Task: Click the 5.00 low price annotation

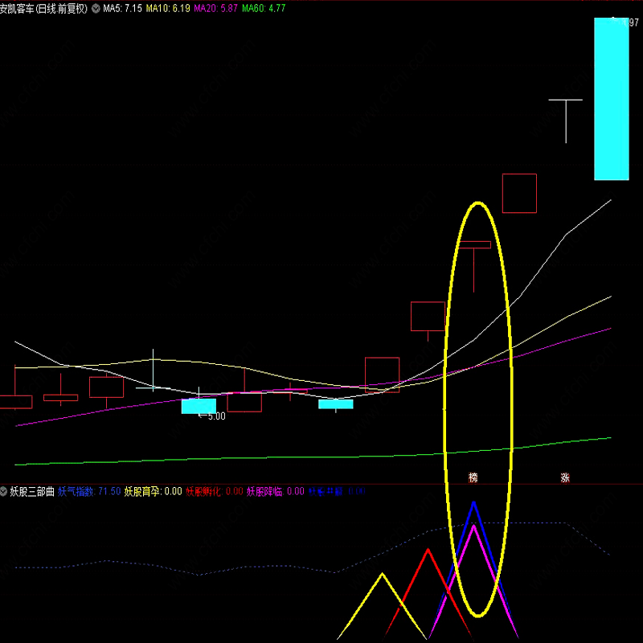Action: [212, 416]
